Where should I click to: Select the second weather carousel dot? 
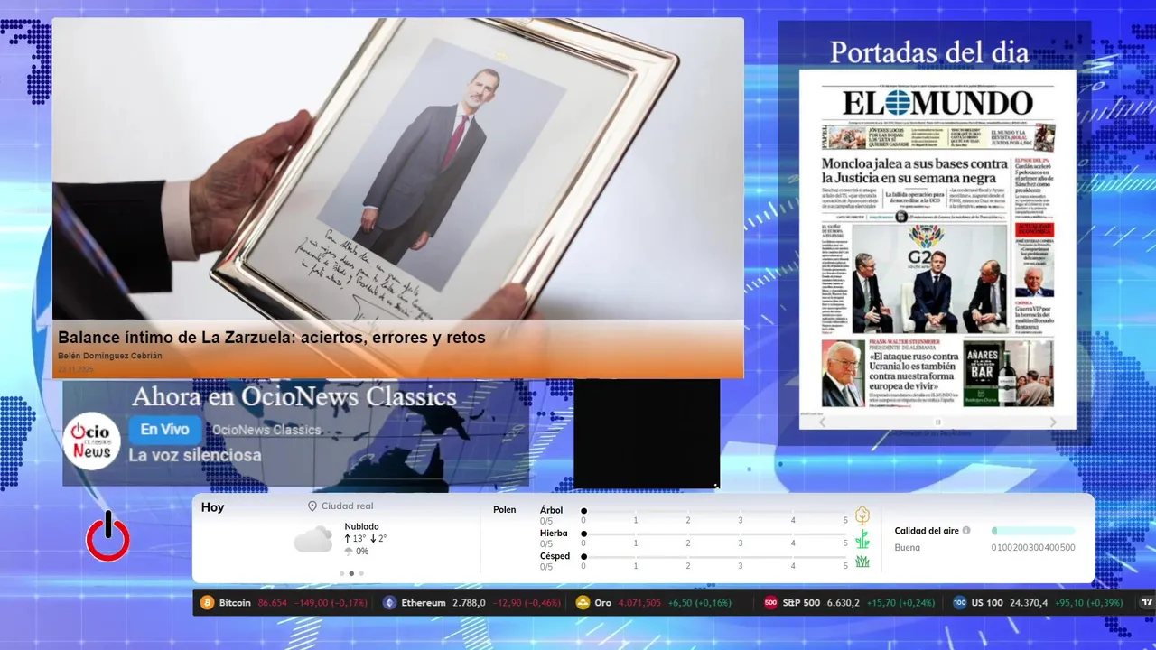click(351, 573)
